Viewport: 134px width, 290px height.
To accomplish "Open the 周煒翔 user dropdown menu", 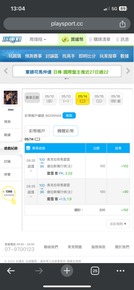I will (x=38, y=39).
